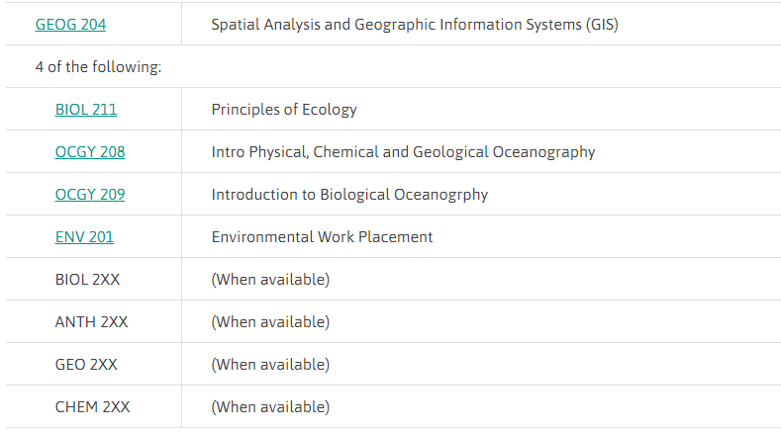The image size is (781, 433).
Task: Click the BIOL 2XX course code
Action: coord(87,280)
